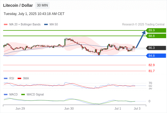Image resolution: width=167 pixels, height=113 pixels.
Task: Click the red 9MA legend marker
Action: (x=19, y=79)
